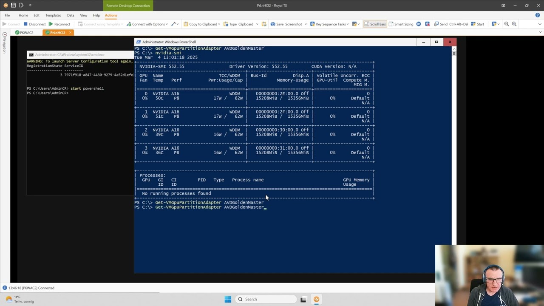Collapse the ribbon with the chevron
Image resolution: width=544 pixels, height=306 pixels.
540,25
